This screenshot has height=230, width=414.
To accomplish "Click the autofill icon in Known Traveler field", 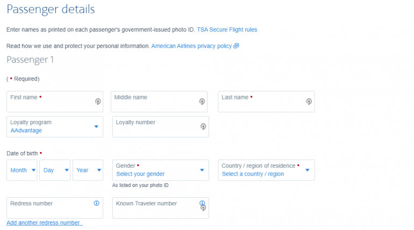I will coord(203,208).
